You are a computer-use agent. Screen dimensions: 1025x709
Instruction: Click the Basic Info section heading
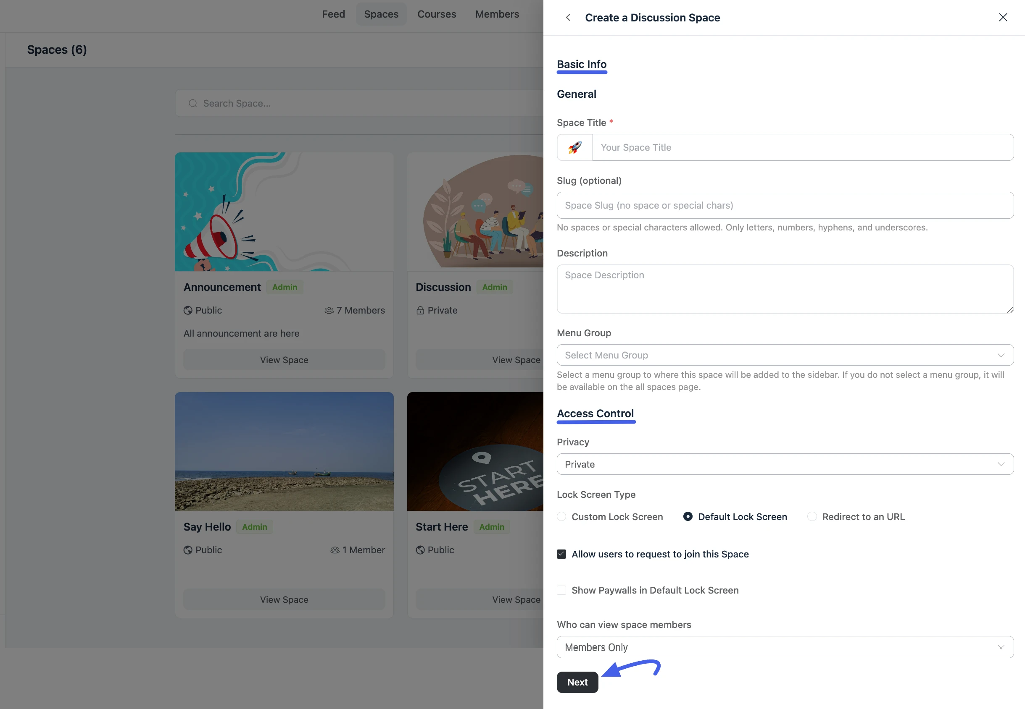[x=582, y=64]
